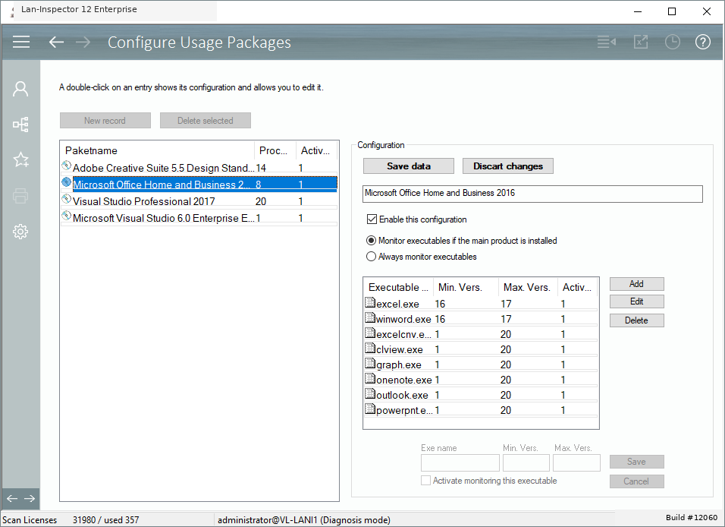Select the excelcnv.e... executable row
Screen dimensions: 725x527
click(481, 334)
